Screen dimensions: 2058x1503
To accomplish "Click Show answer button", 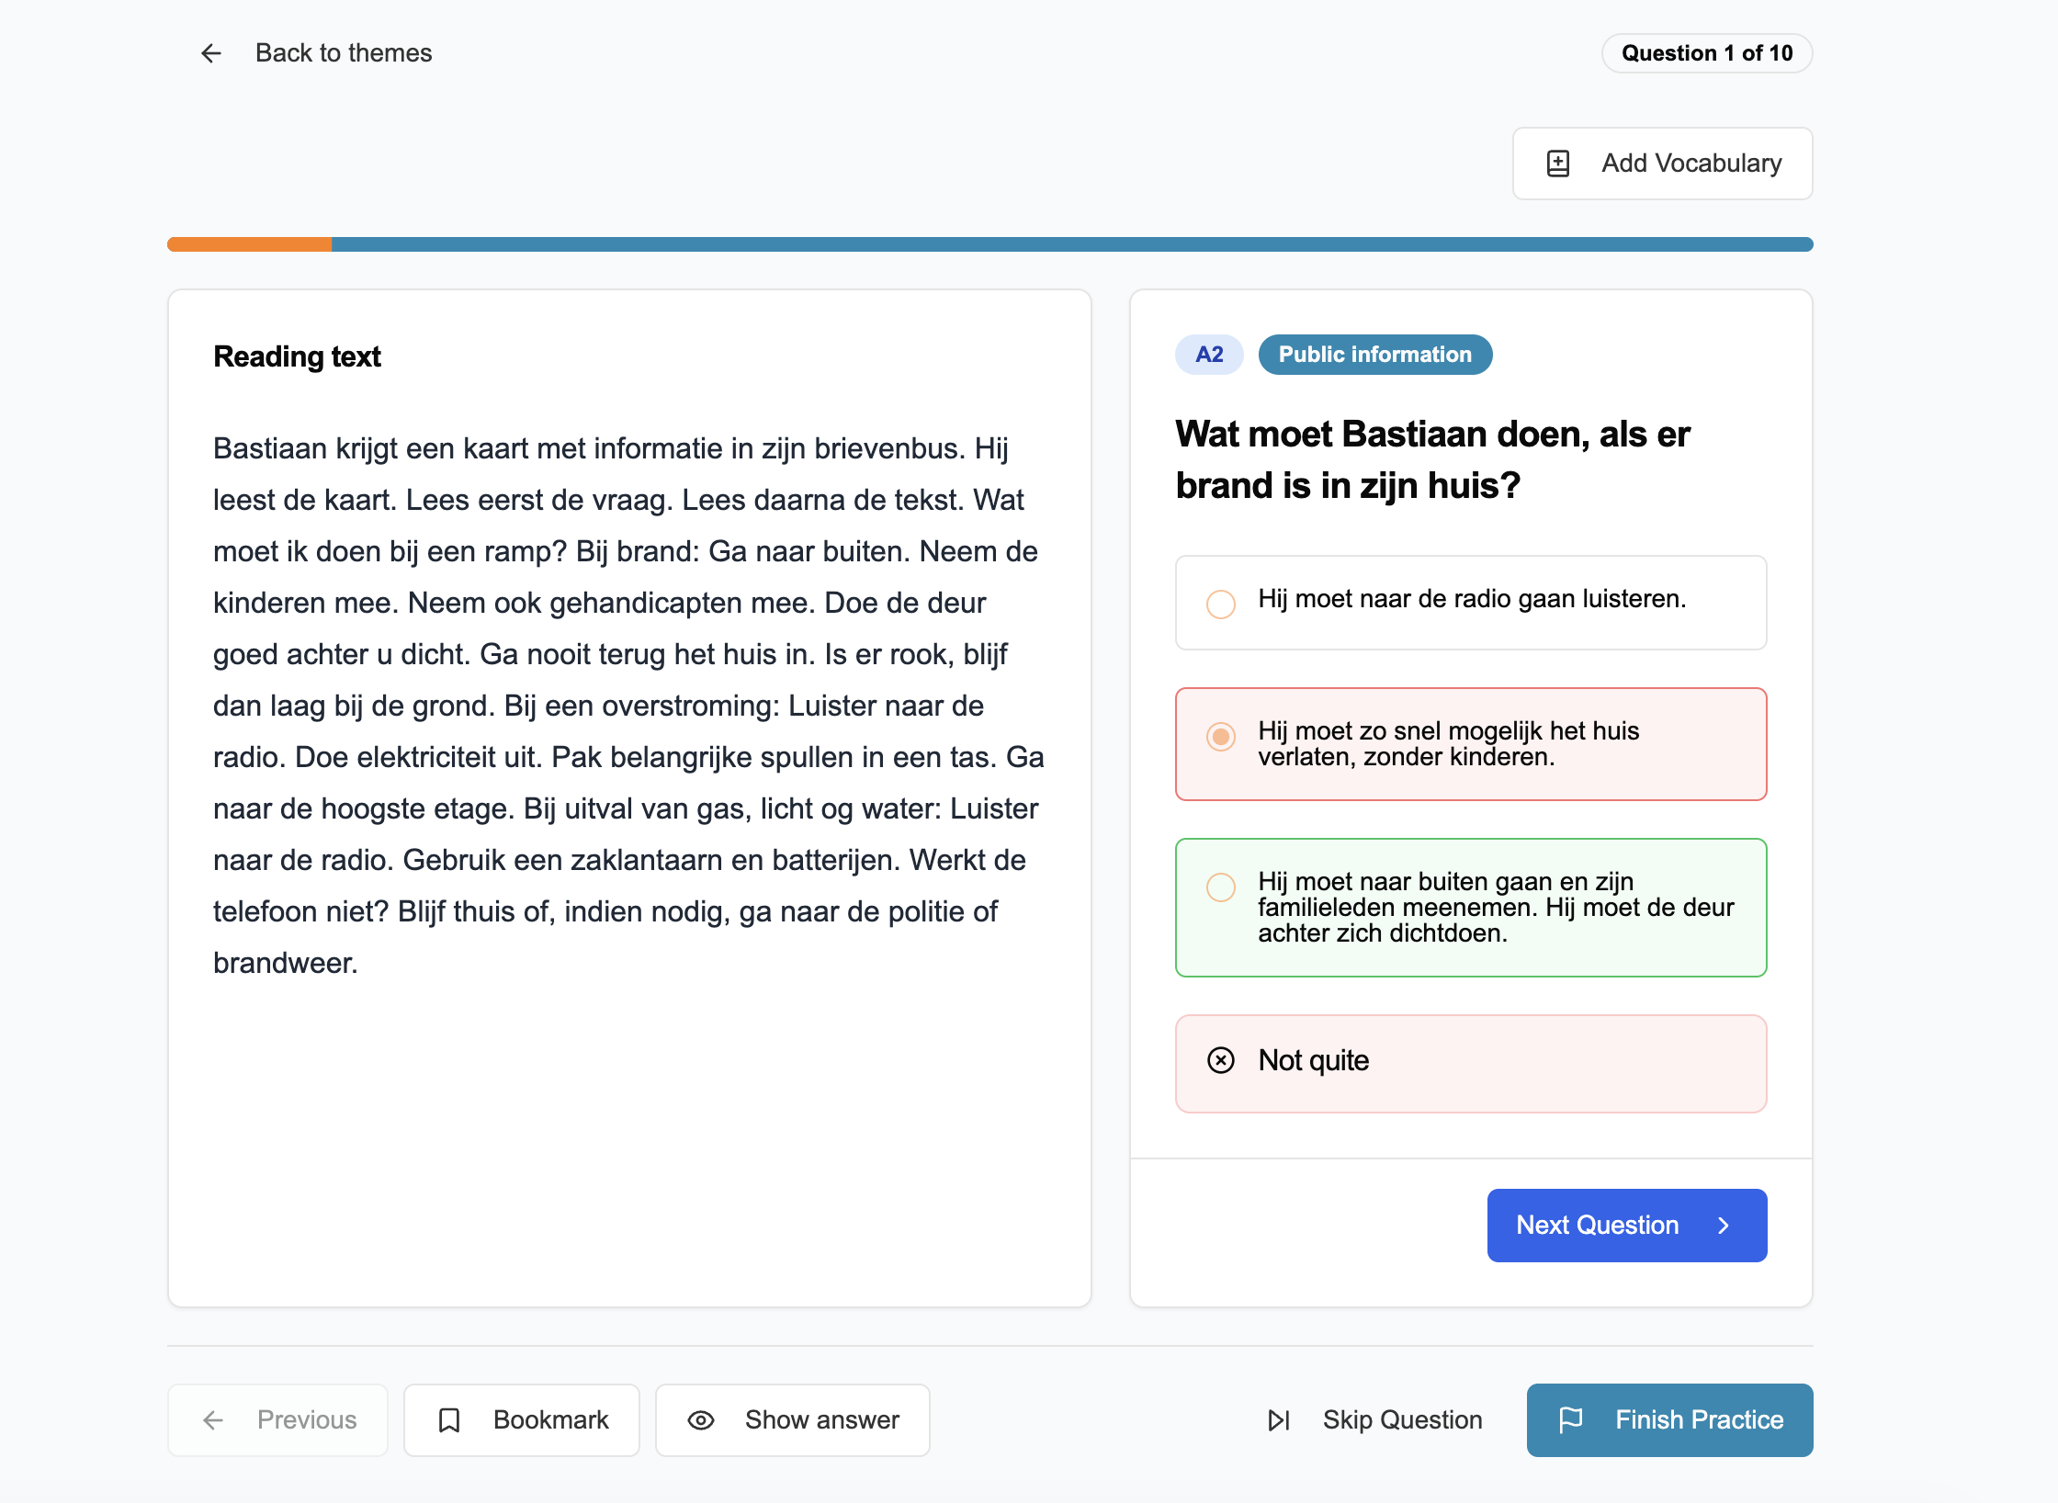I will pyautogui.click(x=793, y=1420).
